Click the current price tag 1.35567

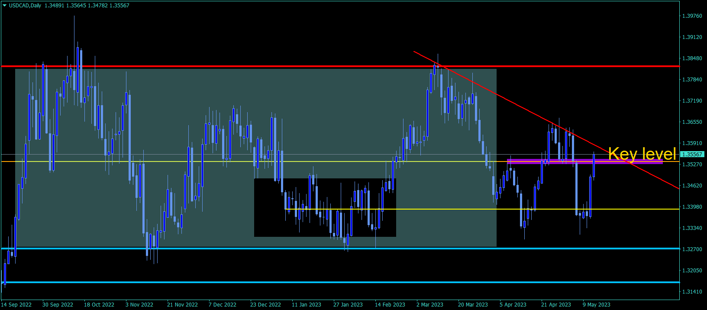pos(692,154)
